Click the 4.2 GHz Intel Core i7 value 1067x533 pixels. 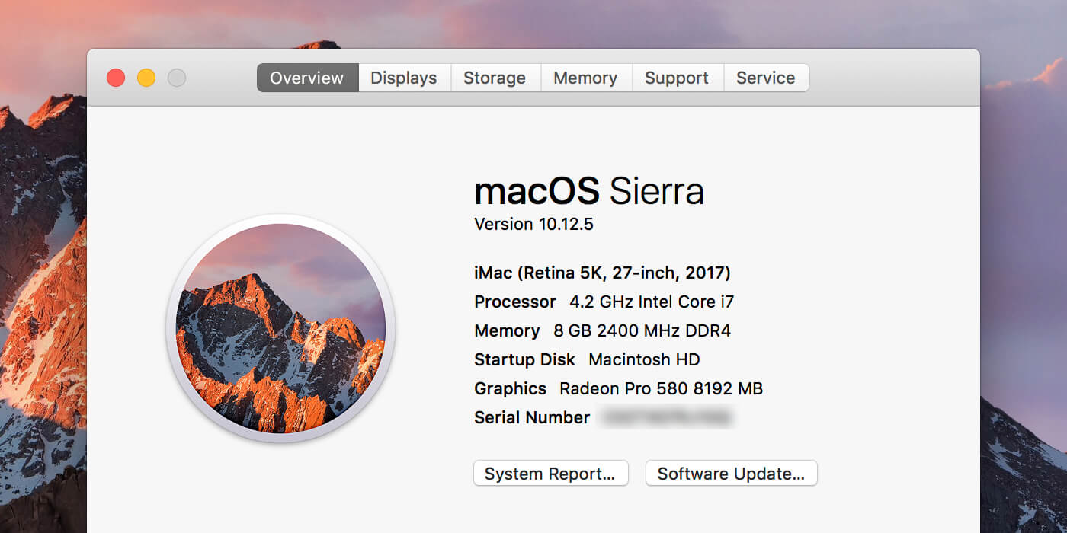coord(652,302)
